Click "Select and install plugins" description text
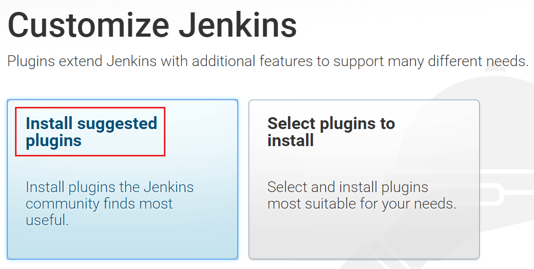The height and width of the screenshot is (269, 534). (x=347, y=187)
